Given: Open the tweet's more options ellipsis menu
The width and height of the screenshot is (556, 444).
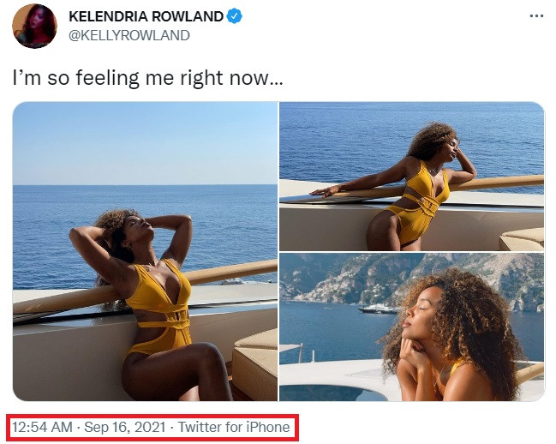Looking at the screenshot, I should (536, 16).
